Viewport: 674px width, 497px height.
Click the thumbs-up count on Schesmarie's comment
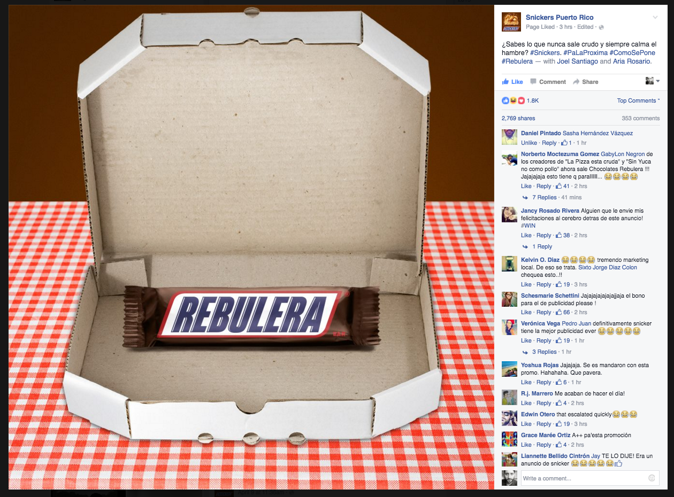coord(563,312)
